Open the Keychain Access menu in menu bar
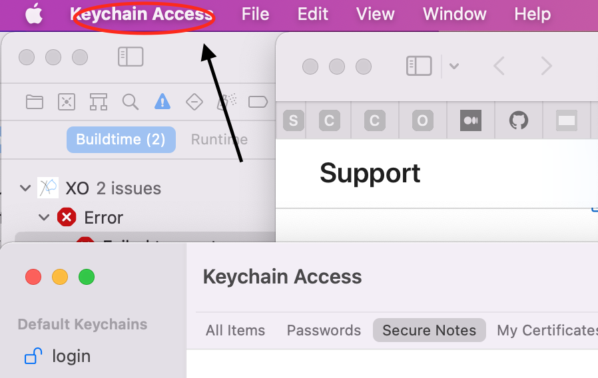 [141, 15]
